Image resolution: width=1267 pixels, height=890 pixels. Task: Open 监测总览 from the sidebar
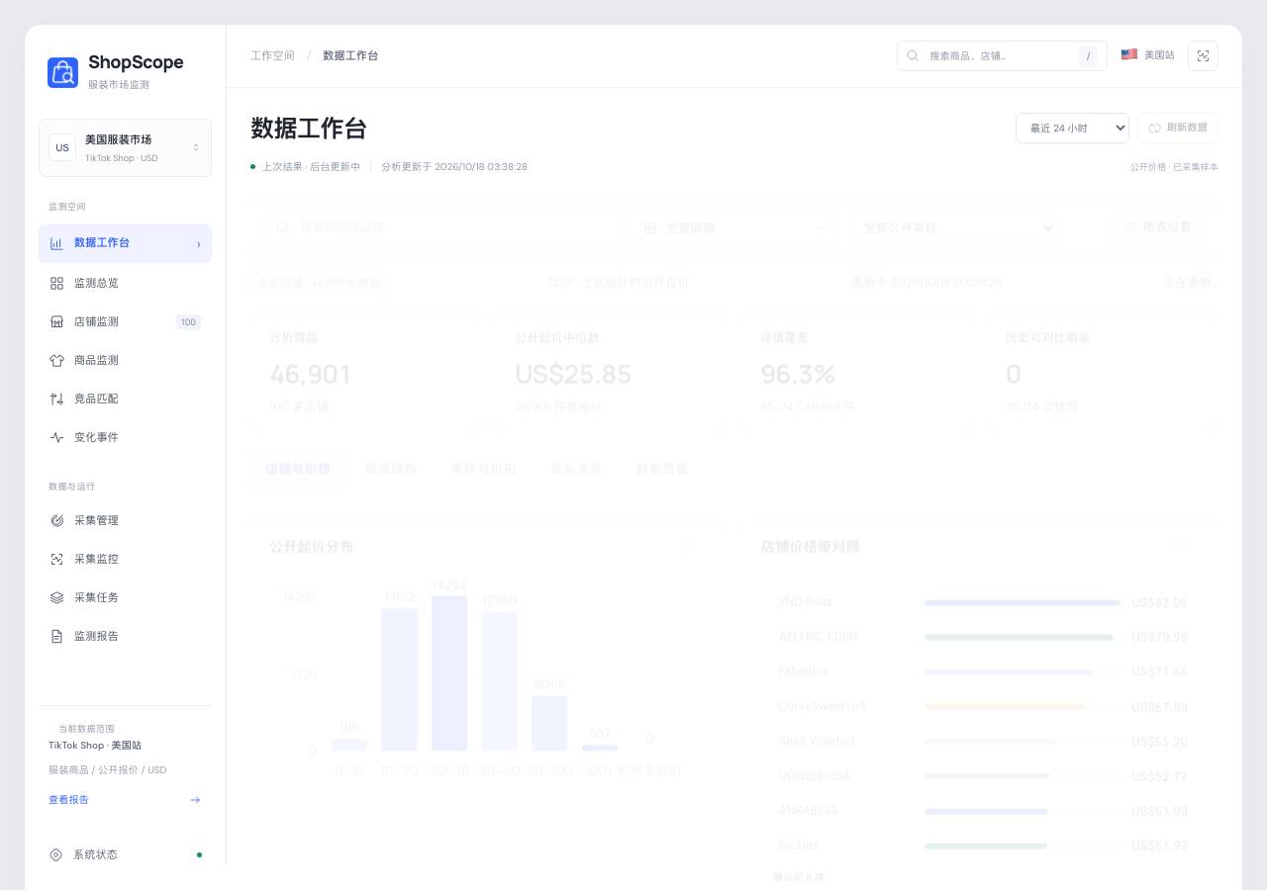[x=125, y=283]
